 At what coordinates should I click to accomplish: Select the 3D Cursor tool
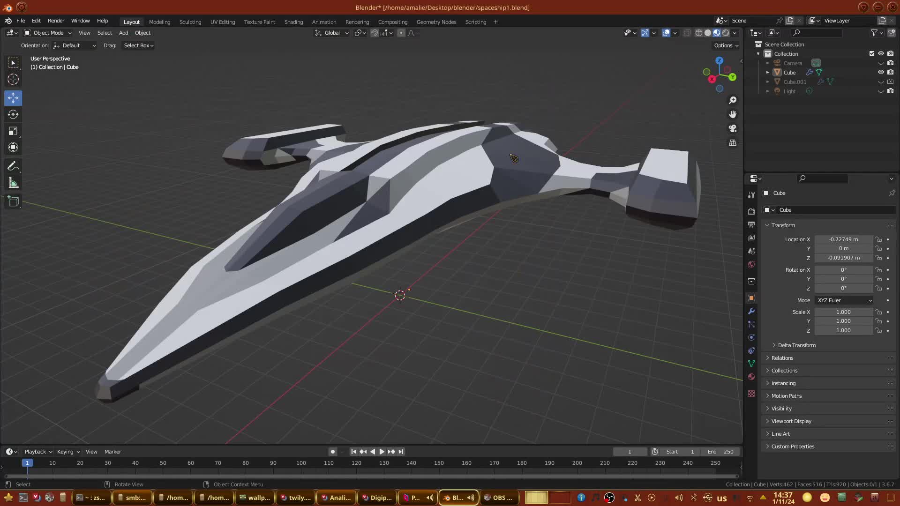[13, 79]
